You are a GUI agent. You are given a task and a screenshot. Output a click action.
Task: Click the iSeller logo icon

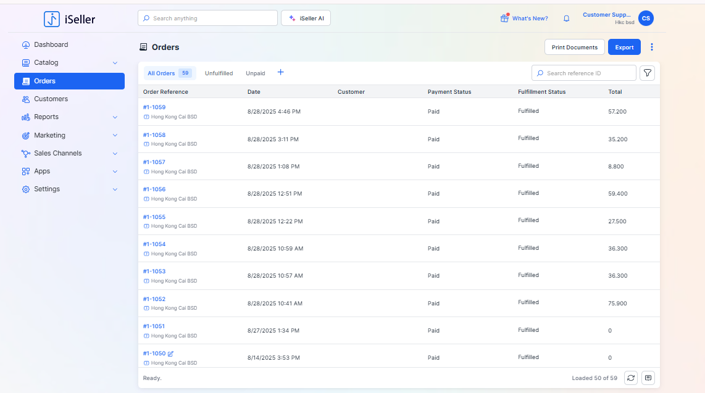52,19
